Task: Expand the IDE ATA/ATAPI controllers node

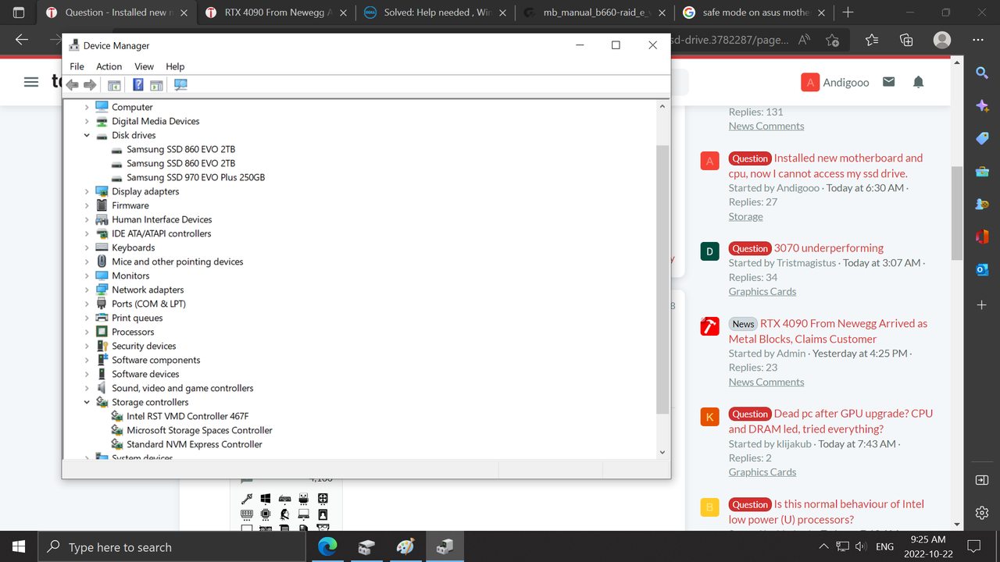Action: coord(87,233)
